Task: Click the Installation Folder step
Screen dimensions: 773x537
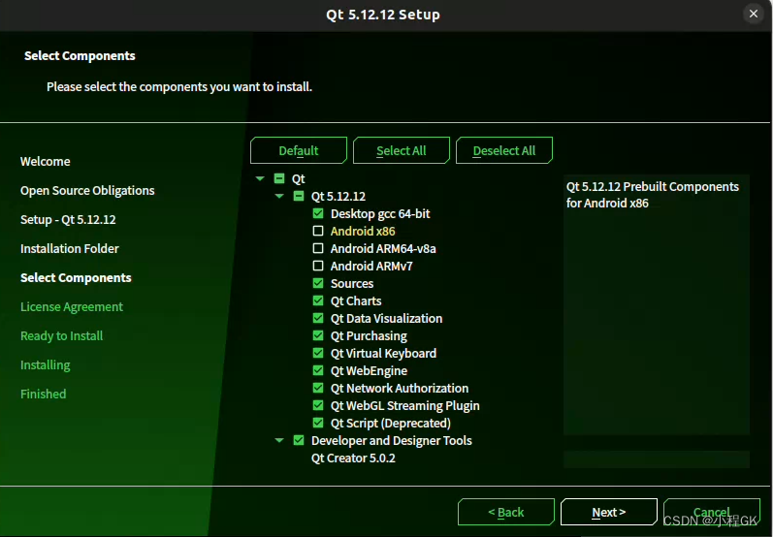Action: [70, 248]
